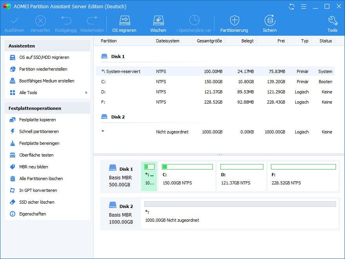Sort by Gesamtgröße column header

[209, 41]
